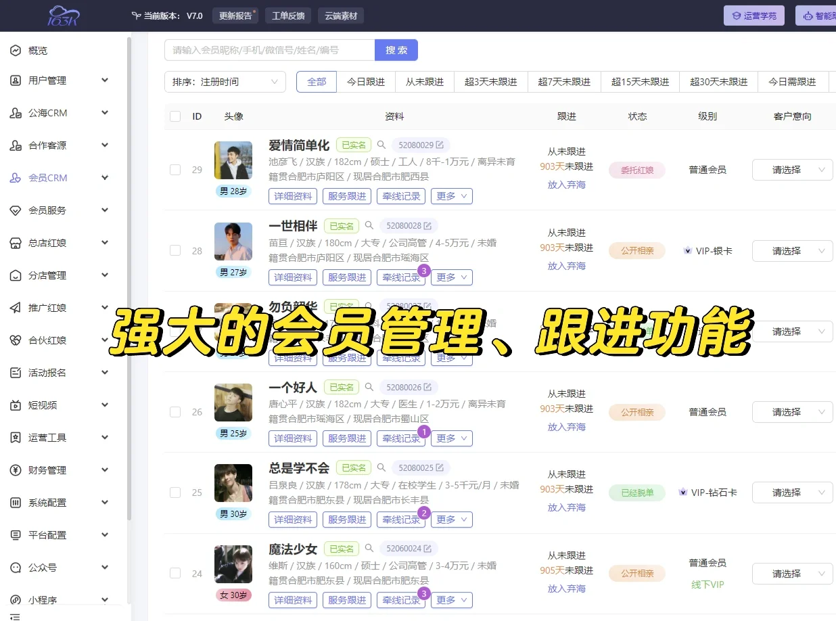Select the 公众号 sidebar icon
Image resolution: width=836 pixels, height=621 pixels.
16,567
